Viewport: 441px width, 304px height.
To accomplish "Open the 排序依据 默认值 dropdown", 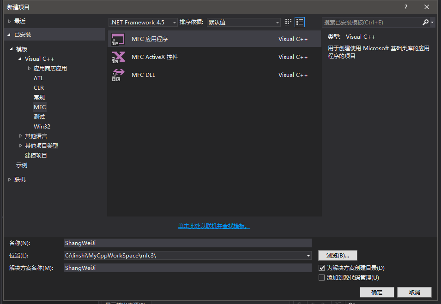I will tap(277, 22).
